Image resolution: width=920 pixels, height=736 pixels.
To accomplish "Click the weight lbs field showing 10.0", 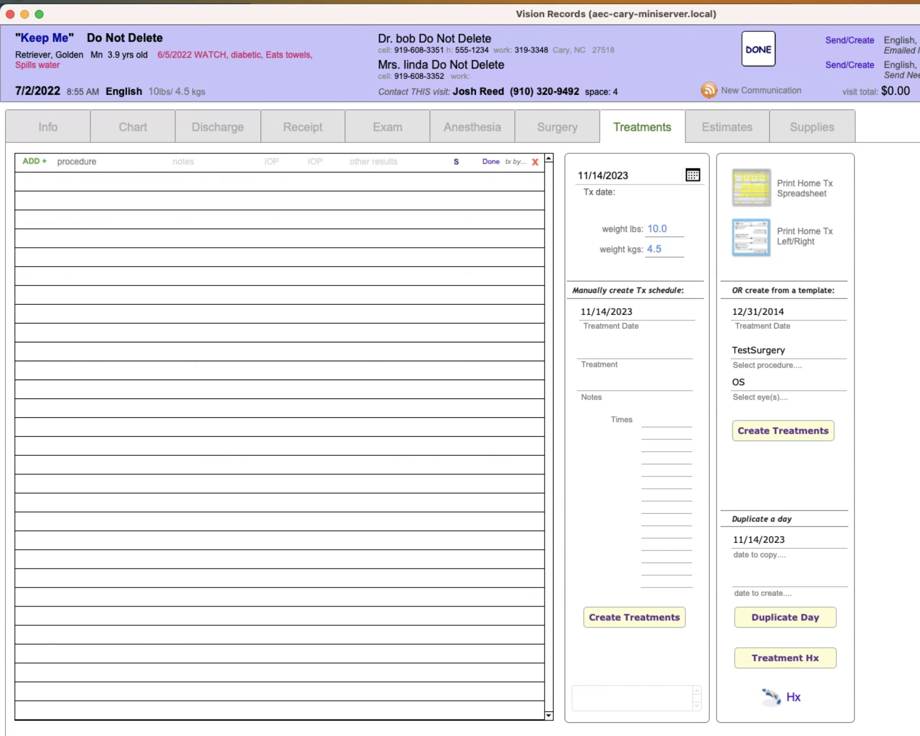I will (664, 229).
